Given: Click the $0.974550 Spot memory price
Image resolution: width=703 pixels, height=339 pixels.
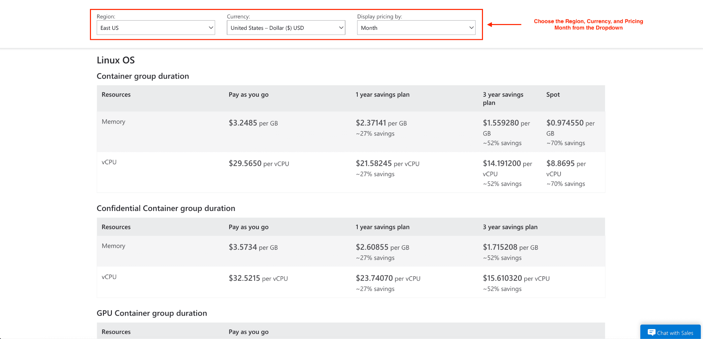Looking at the screenshot, I should [x=571, y=128].
